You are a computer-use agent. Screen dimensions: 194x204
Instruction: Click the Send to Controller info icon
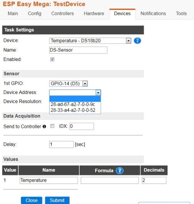[x=44, y=127]
